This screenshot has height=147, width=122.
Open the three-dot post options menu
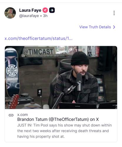(x=114, y=13)
